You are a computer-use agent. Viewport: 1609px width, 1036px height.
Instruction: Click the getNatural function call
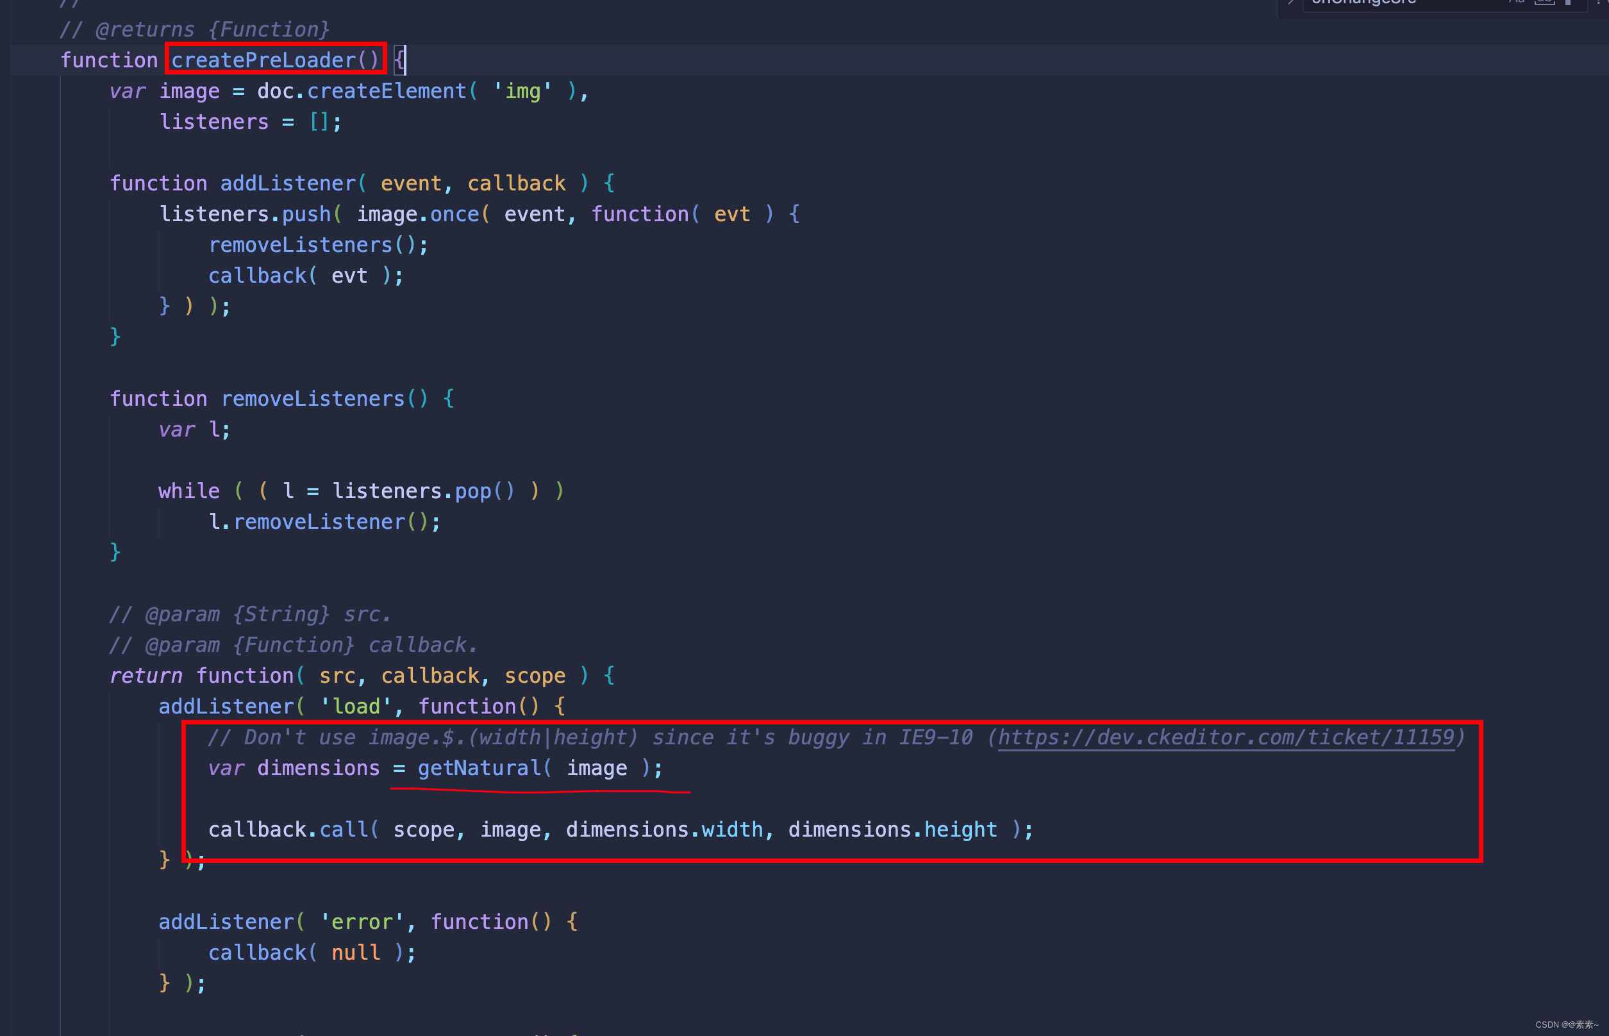pos(479,768)
